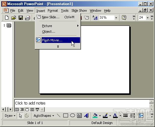Image resolution: width=155 pixels, height=127 pixels.
Task: Choose New Slide... from the Insert menu
Action: pos(58,17)
